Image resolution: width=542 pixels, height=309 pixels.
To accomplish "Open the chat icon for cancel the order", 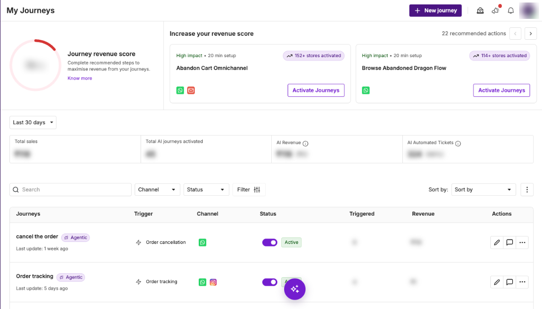I will tap(510, 242).
